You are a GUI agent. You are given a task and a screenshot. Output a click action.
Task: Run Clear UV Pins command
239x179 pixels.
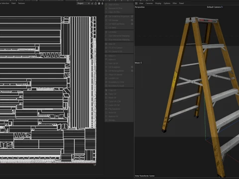coord(119,12)
